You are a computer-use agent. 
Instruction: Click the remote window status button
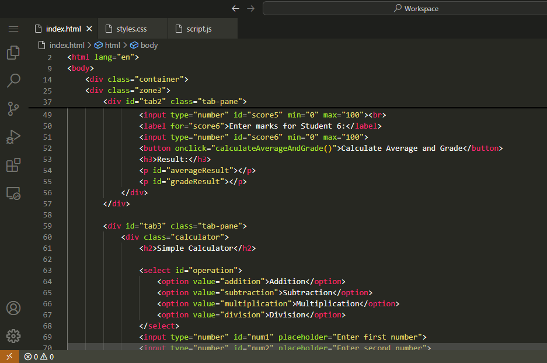pos(9,357)
